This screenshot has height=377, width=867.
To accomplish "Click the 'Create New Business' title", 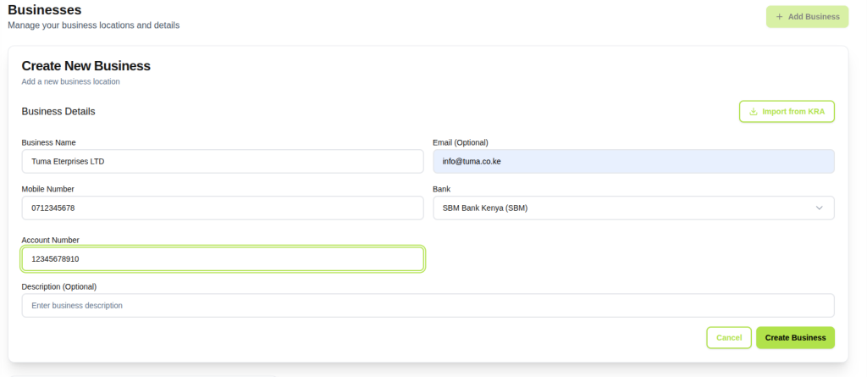I will 86,66.
